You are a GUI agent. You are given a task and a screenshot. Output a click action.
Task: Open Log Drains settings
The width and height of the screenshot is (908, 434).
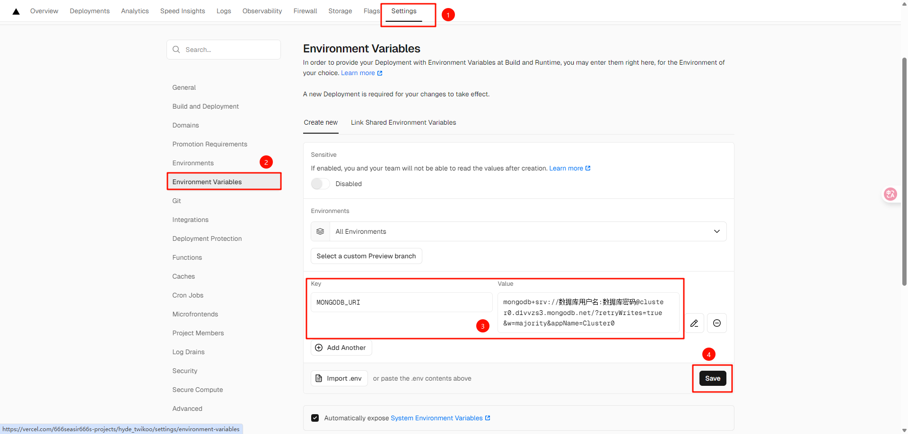188,352
